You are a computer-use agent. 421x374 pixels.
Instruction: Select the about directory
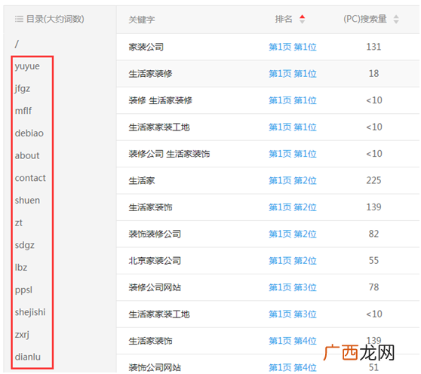coord(27,155)
